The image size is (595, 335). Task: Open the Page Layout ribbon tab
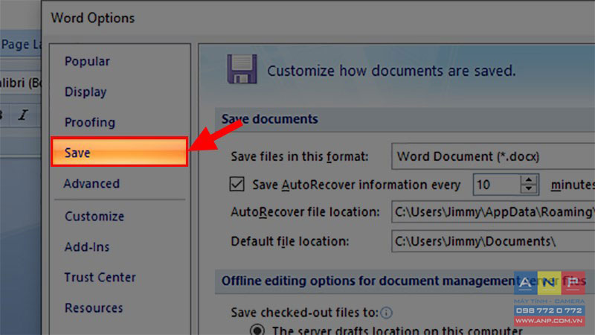(x=21, y=45)
